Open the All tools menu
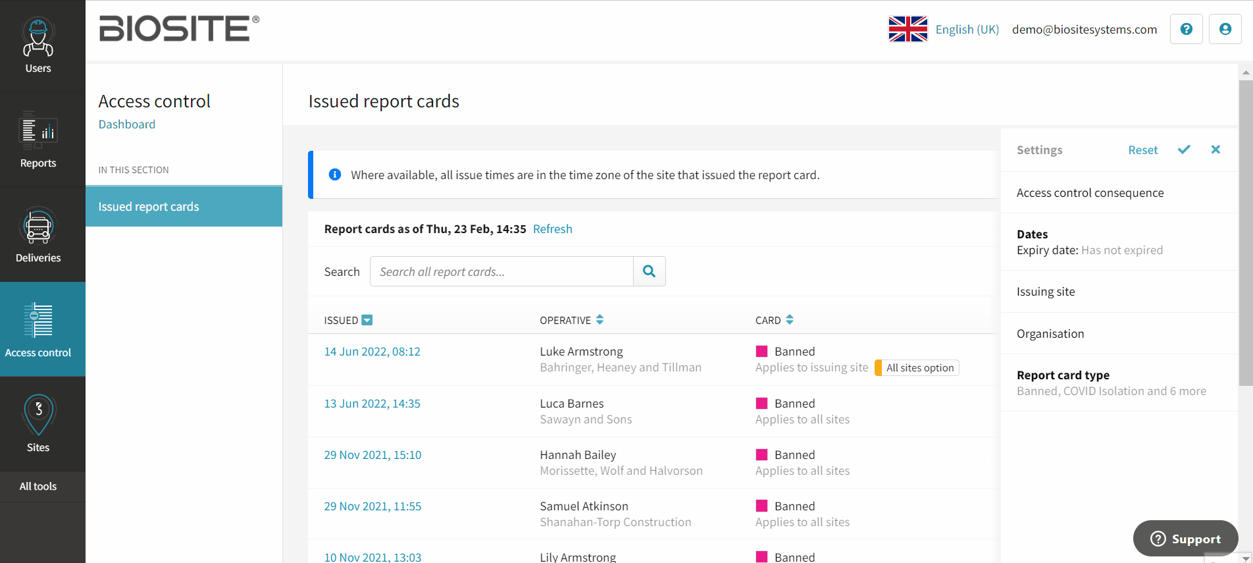 (38, 487)
